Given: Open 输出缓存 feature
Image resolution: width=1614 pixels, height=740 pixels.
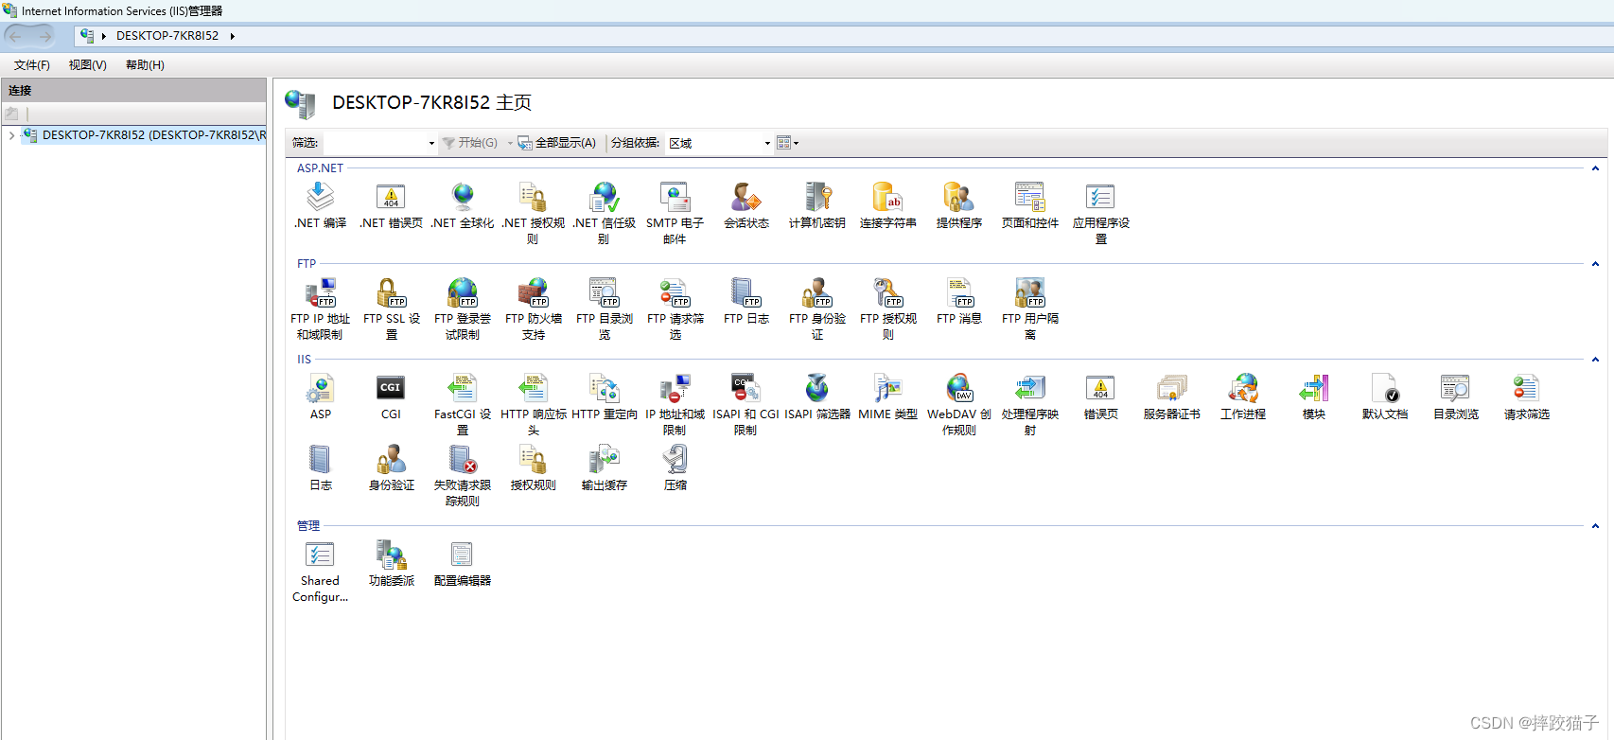Looking at the screenshot, I should 604,467.
